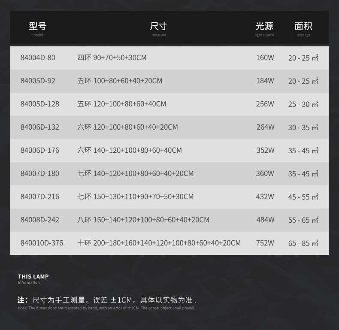Viewport: 339px width, 330px height.
Task: Click model 84006D-176 in the table
Action: [x=40, y=150]
